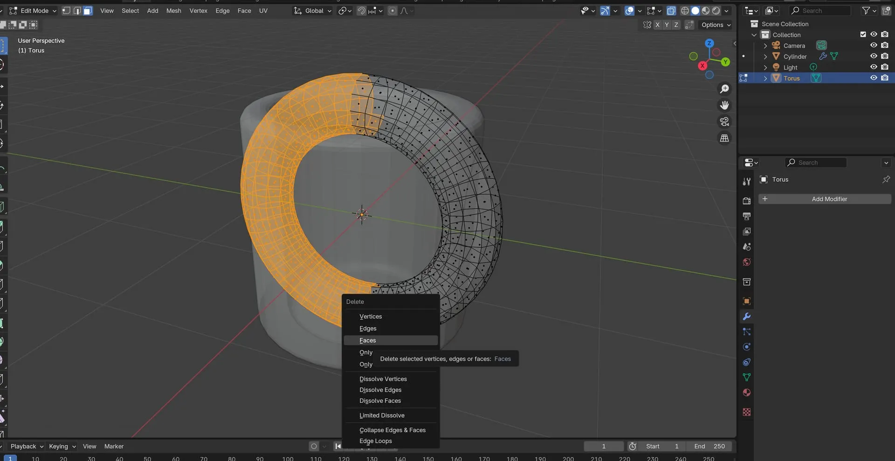This screenshot has height=461, width=895.
Task: Click the End frame value field
Action: (x=709, y=446)
